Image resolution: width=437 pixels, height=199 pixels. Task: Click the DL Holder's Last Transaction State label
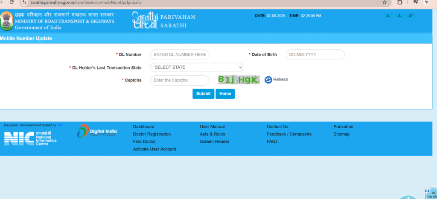(x=105, y=68)
